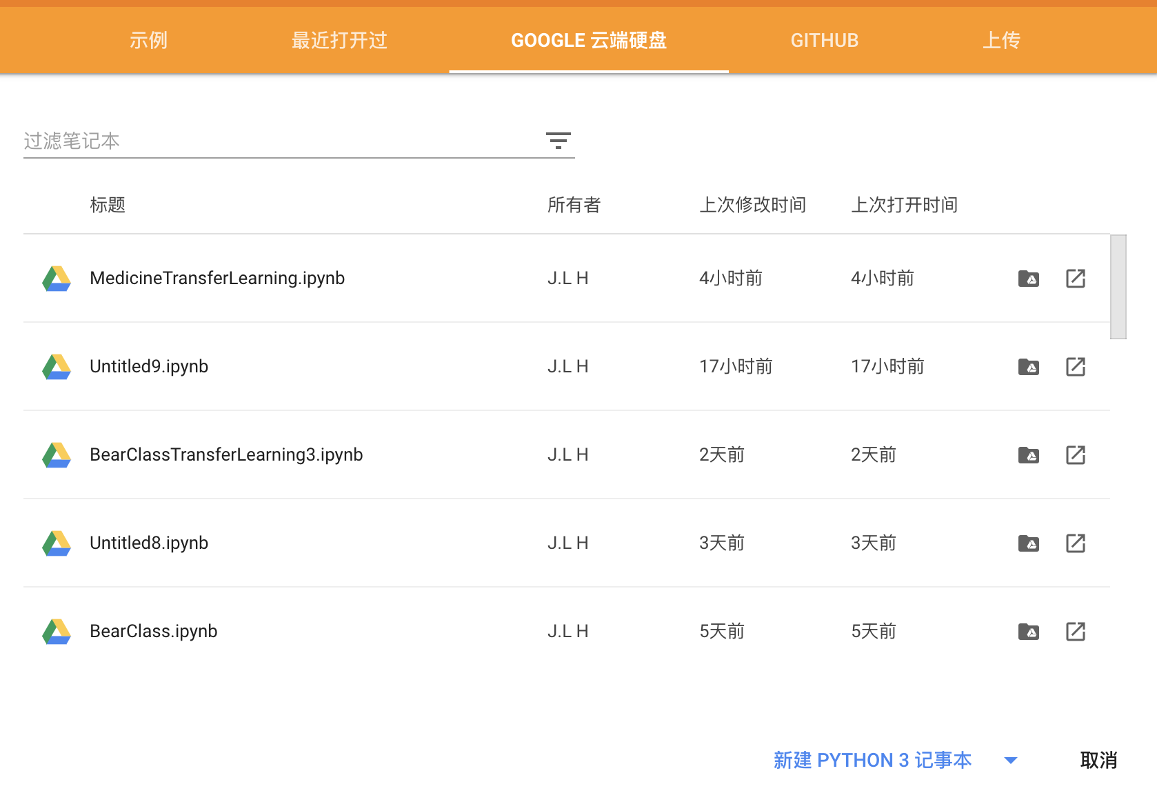
Task: Open Untitled9.ipynb in new tab
Action: [1076, 367]
